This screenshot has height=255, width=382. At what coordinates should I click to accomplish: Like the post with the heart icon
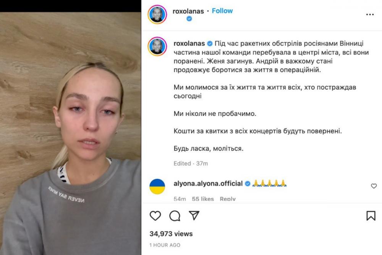click(155, 216)
